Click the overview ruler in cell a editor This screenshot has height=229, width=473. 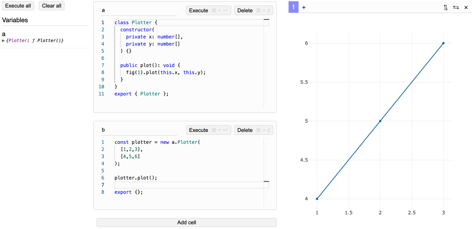[x=266, y=65]
